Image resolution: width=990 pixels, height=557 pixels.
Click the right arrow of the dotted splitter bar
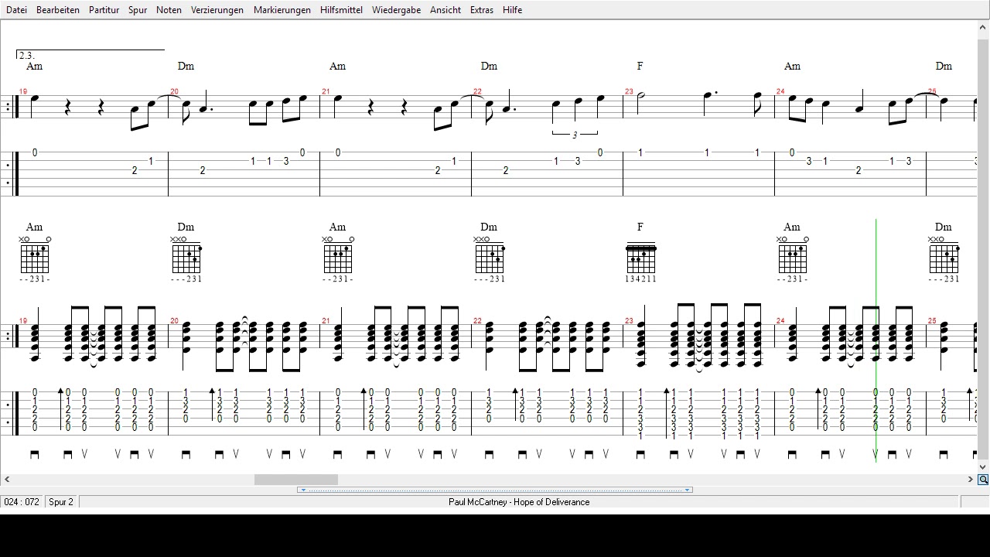coord(688,490)
